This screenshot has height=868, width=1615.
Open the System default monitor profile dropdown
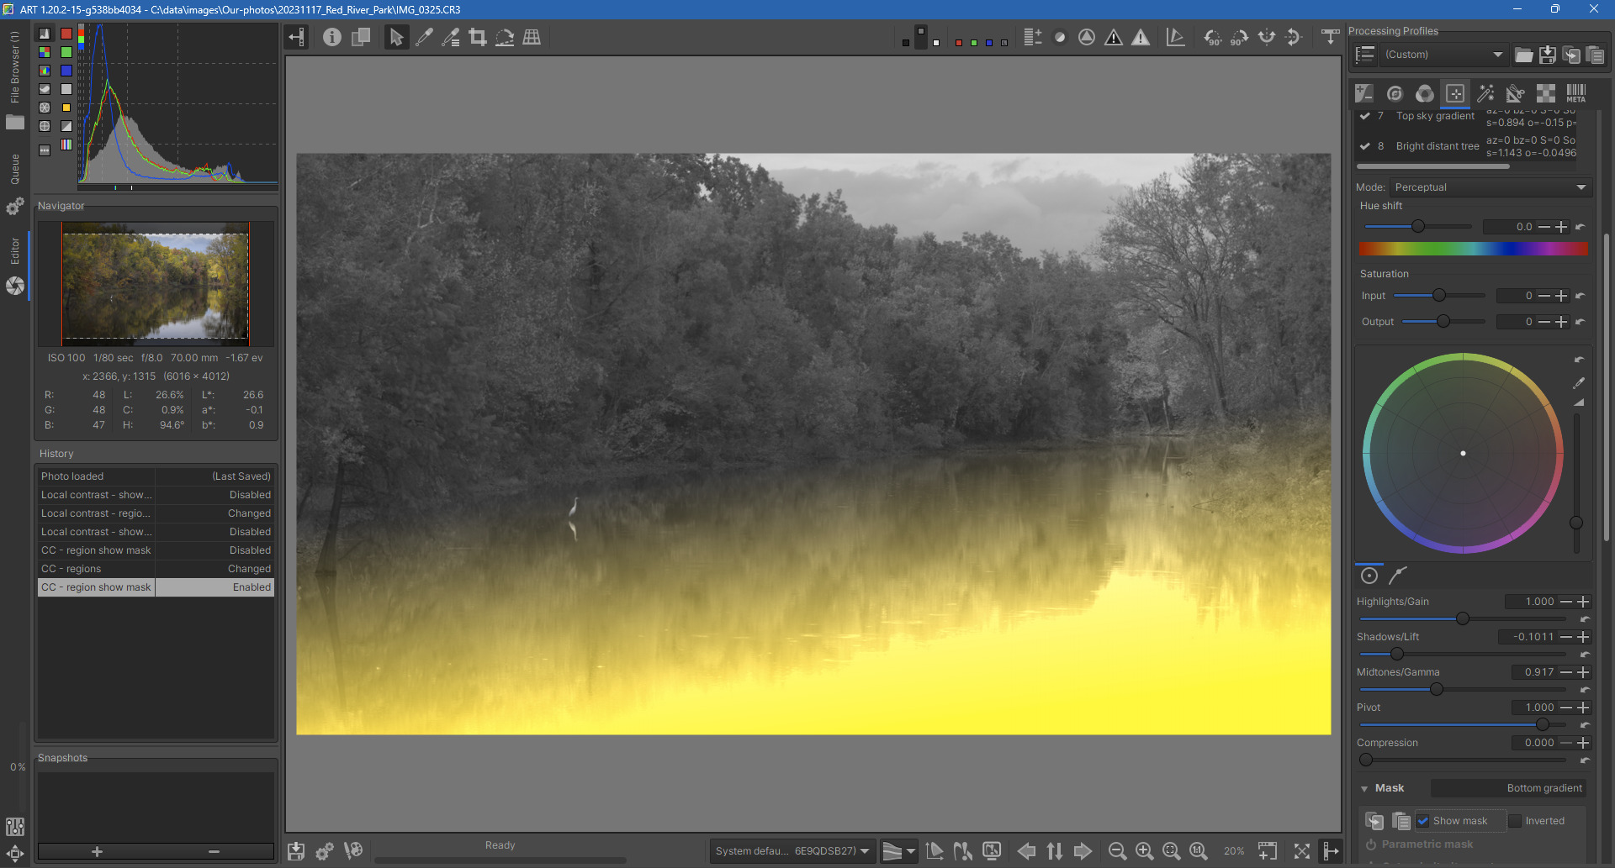tap(792, 851)
